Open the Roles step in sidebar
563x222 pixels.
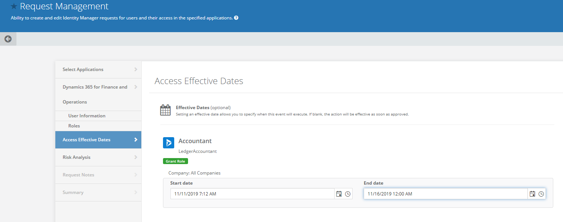click(x=74, y=126)
